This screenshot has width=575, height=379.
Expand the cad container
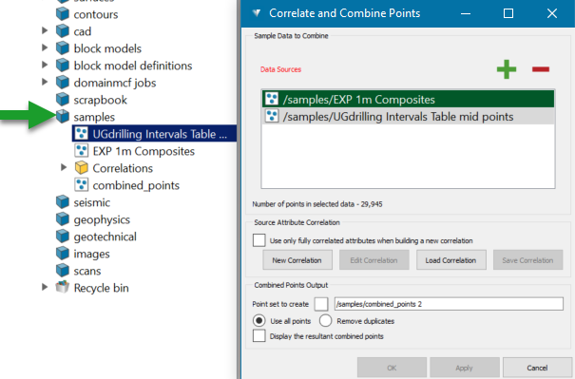pyautogui.click(x=45, y=30)
